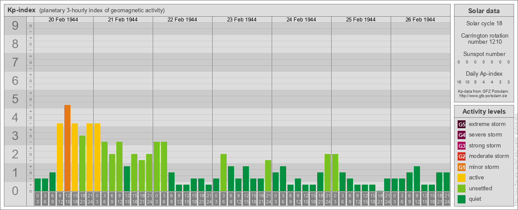The height and width of the screenshot is (210, 518).
Task: Select the '20 Feb 1944' date header
Action: (63, 20)
